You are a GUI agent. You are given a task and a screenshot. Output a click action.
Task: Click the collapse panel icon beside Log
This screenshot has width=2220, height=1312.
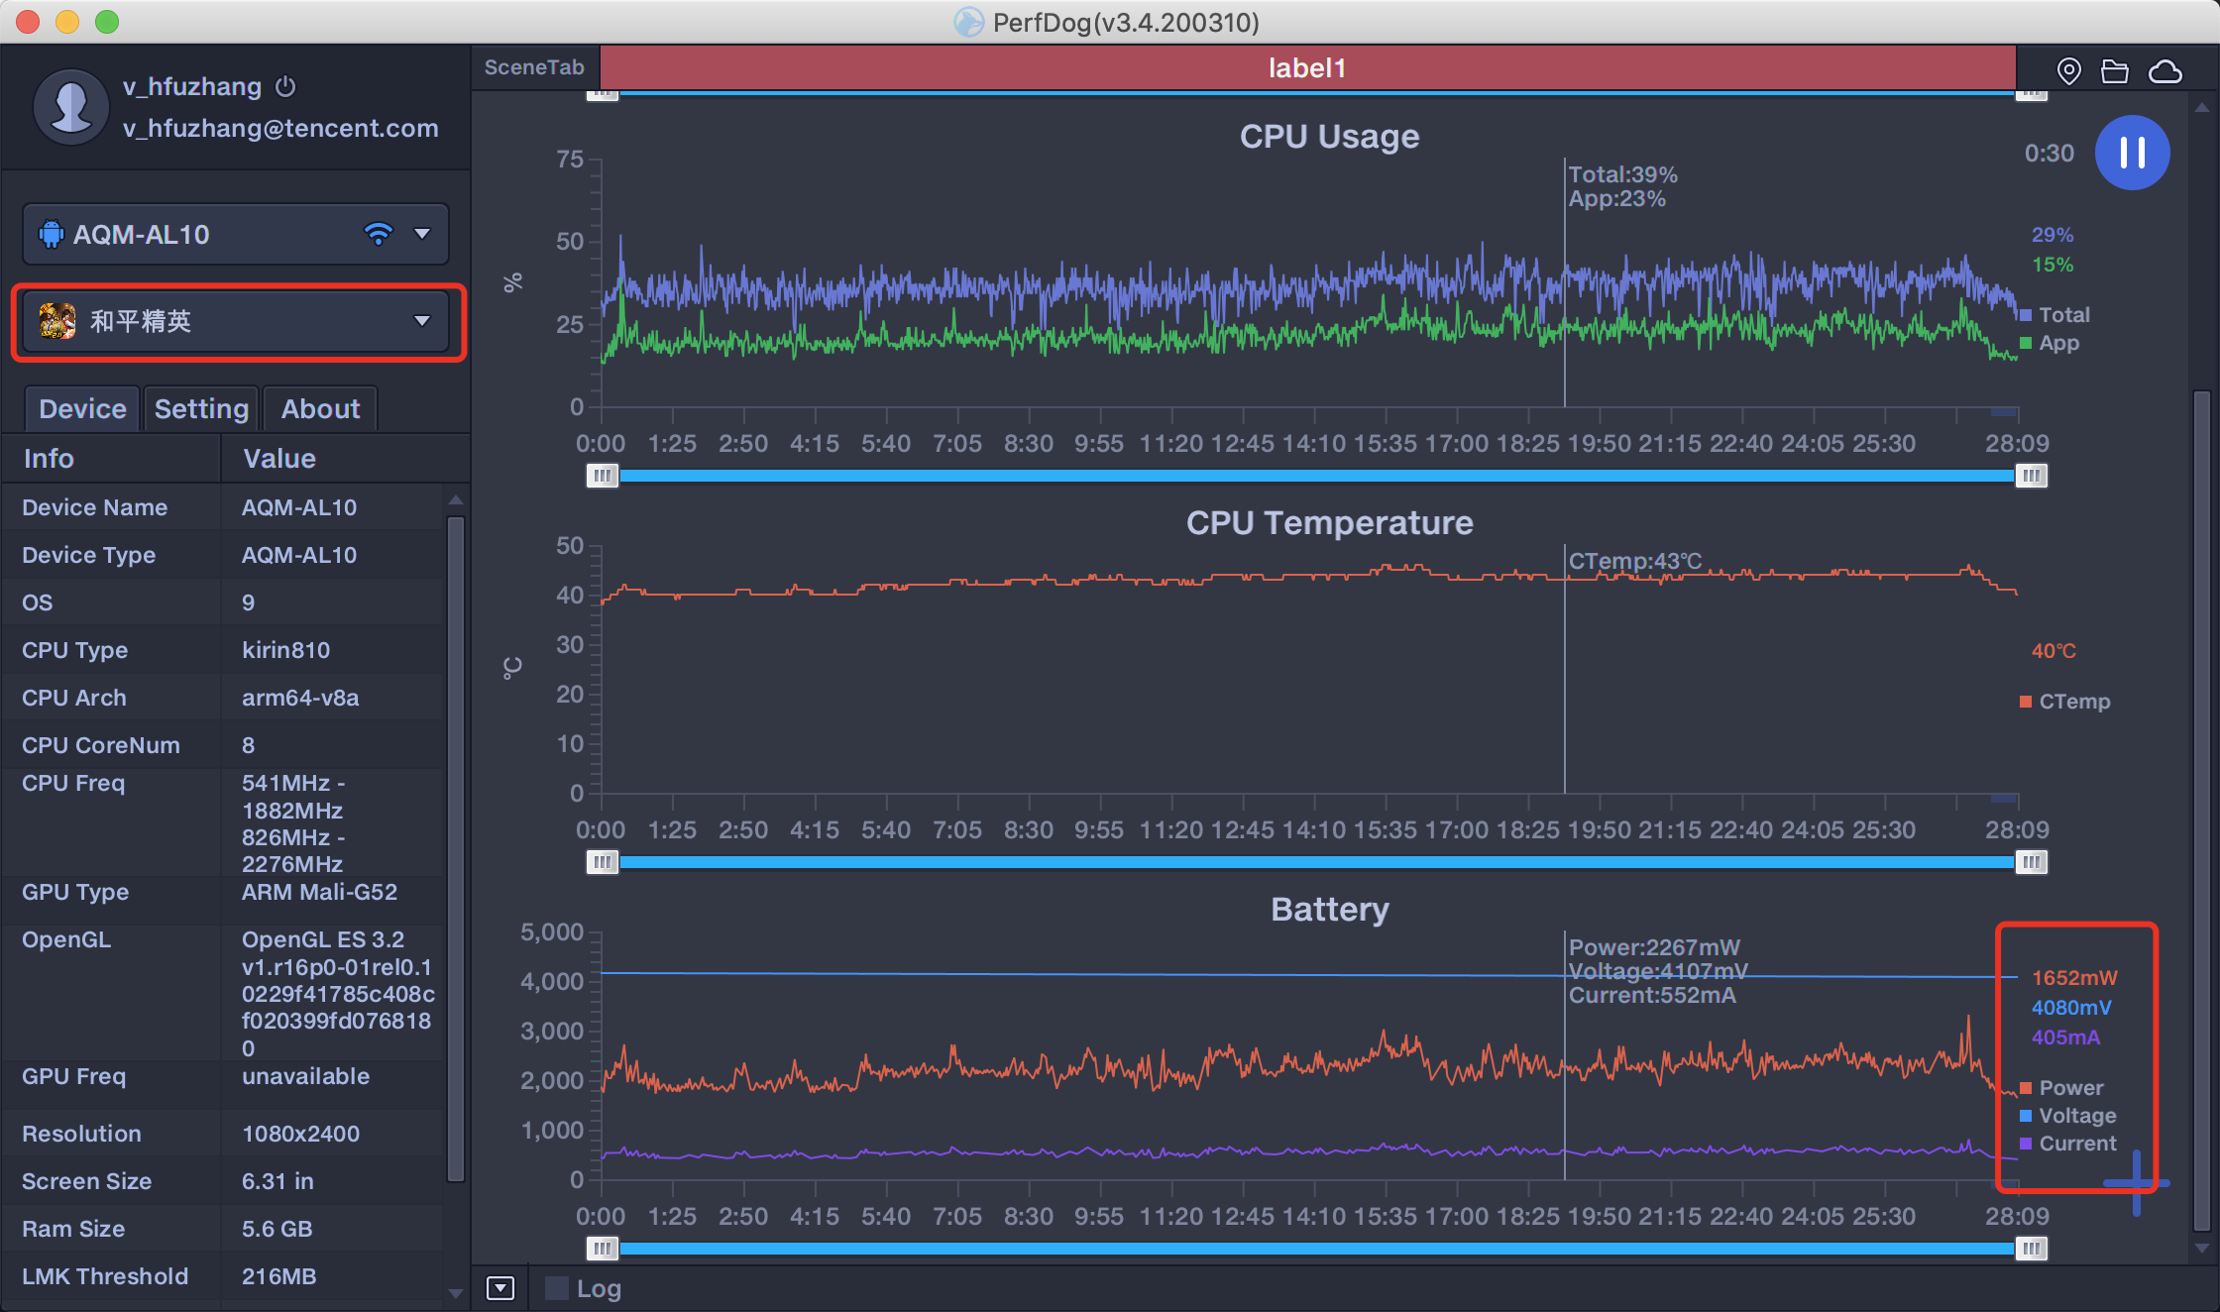500,1288
